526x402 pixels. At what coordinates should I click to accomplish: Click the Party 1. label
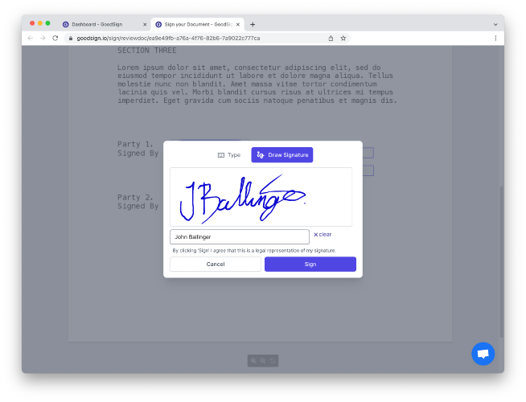click(135, 144)
